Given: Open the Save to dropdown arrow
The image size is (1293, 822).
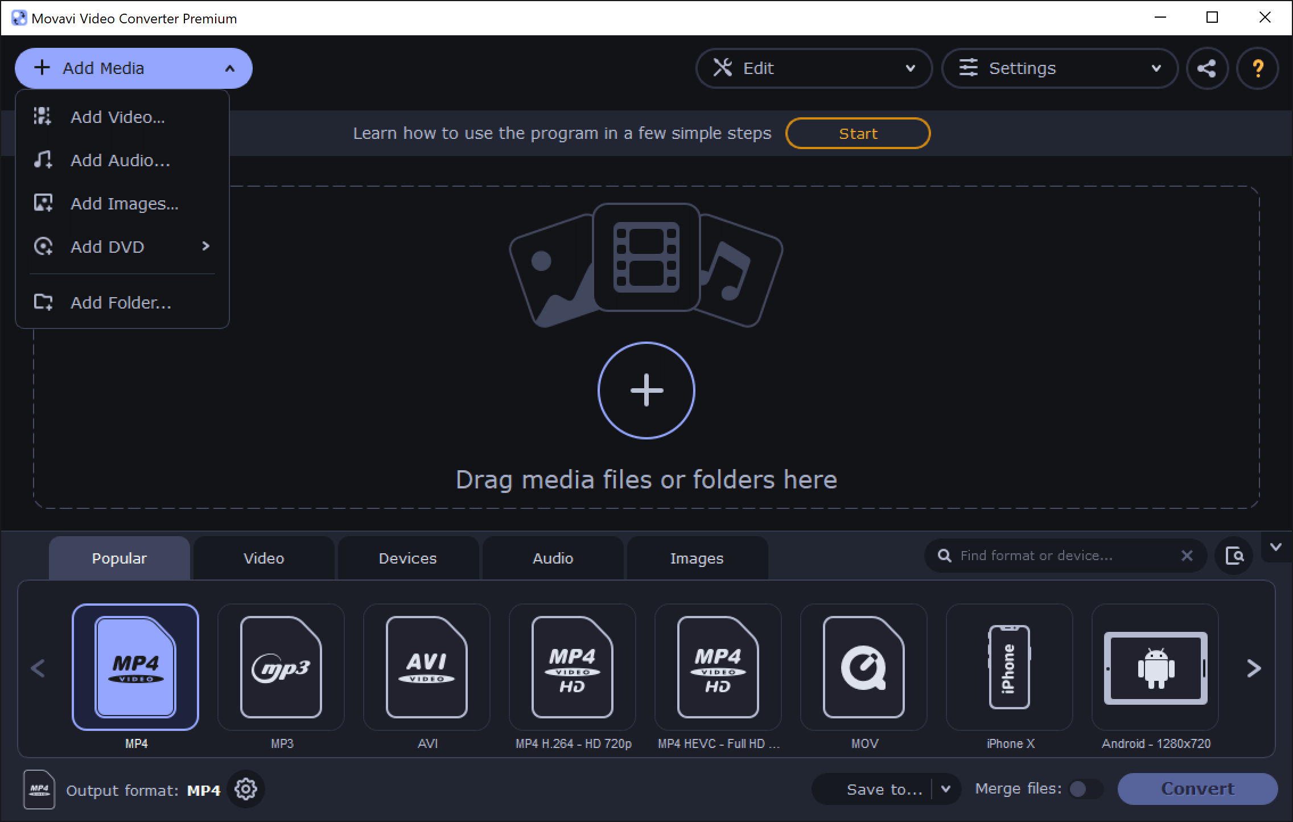Looking at the screenshot, I should point(946,789).
